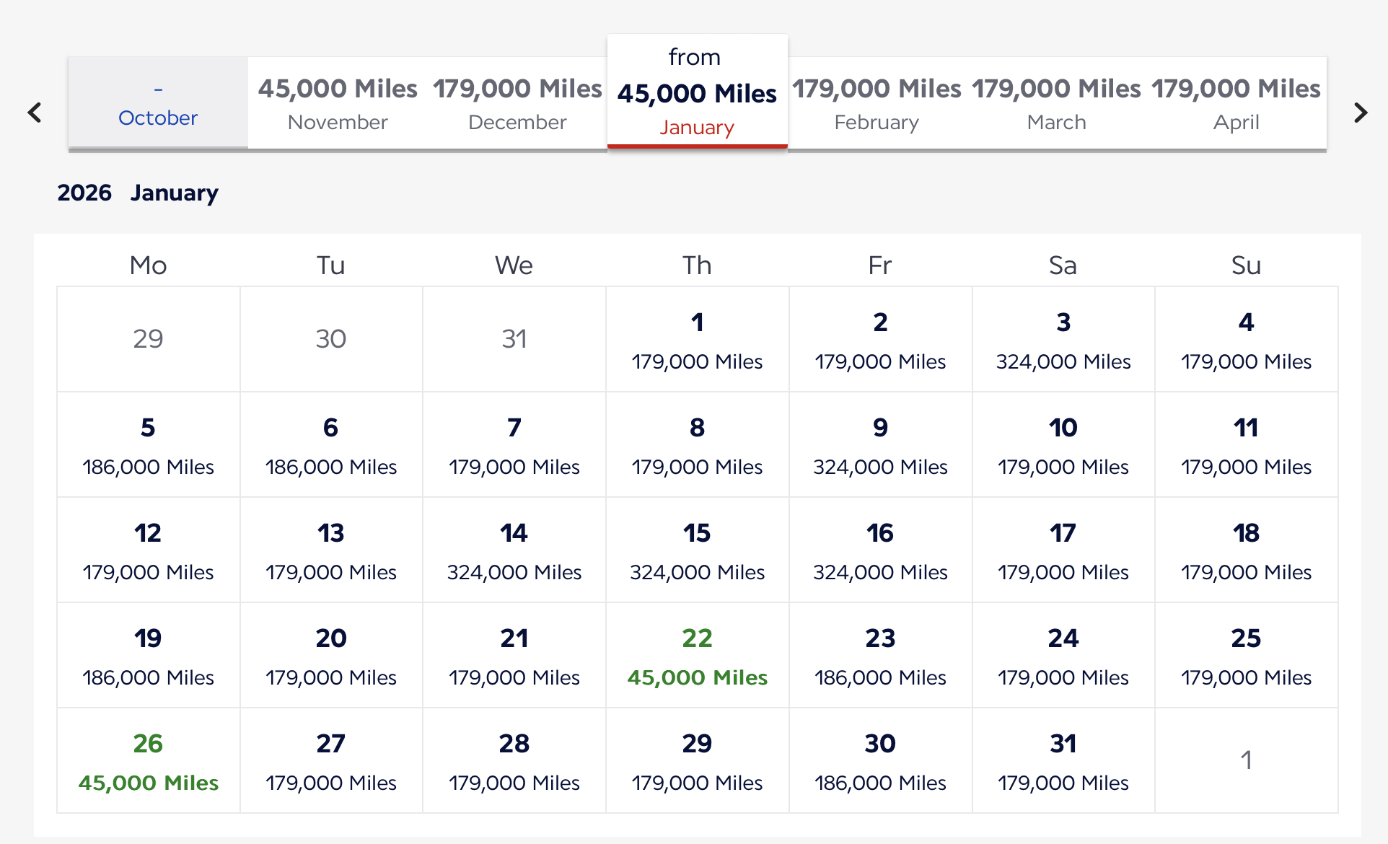Open the December month tab
The width and height of the screenshot is (1388, 844).
tap(517, 103)
